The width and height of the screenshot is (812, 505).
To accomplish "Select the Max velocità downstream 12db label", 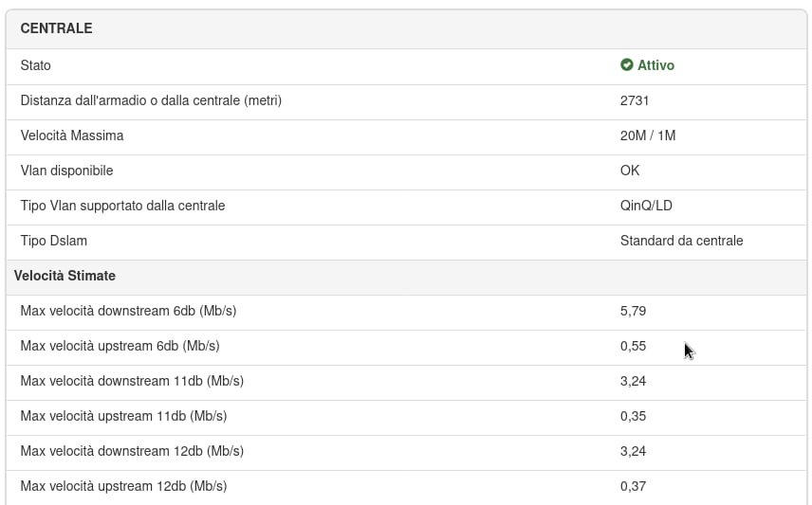I will pos(132,451).
